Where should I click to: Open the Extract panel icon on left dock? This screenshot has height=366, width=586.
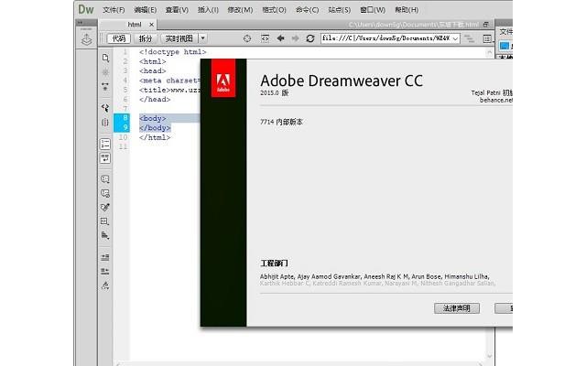click(86, 39)
